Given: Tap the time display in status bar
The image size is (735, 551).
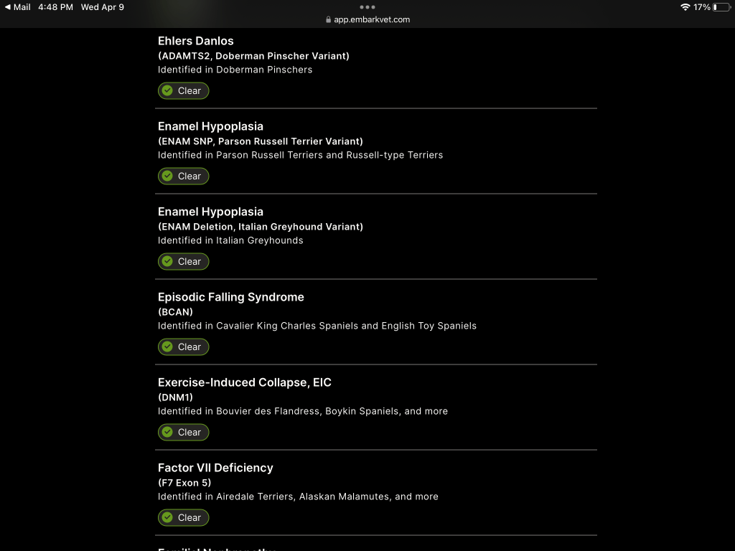Looking at the screenshot, I should point(56,7).
